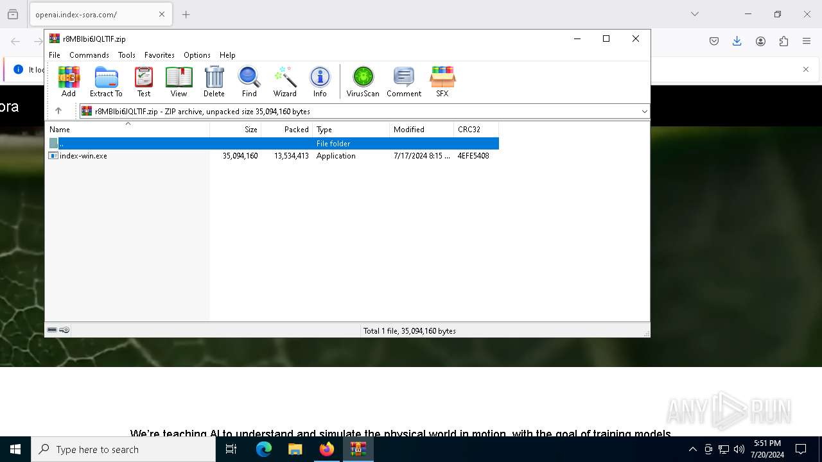Image resolution: width=822 pixels, height=462 pixels.
Task: Open the Windows Start menu
Action: 15,449
